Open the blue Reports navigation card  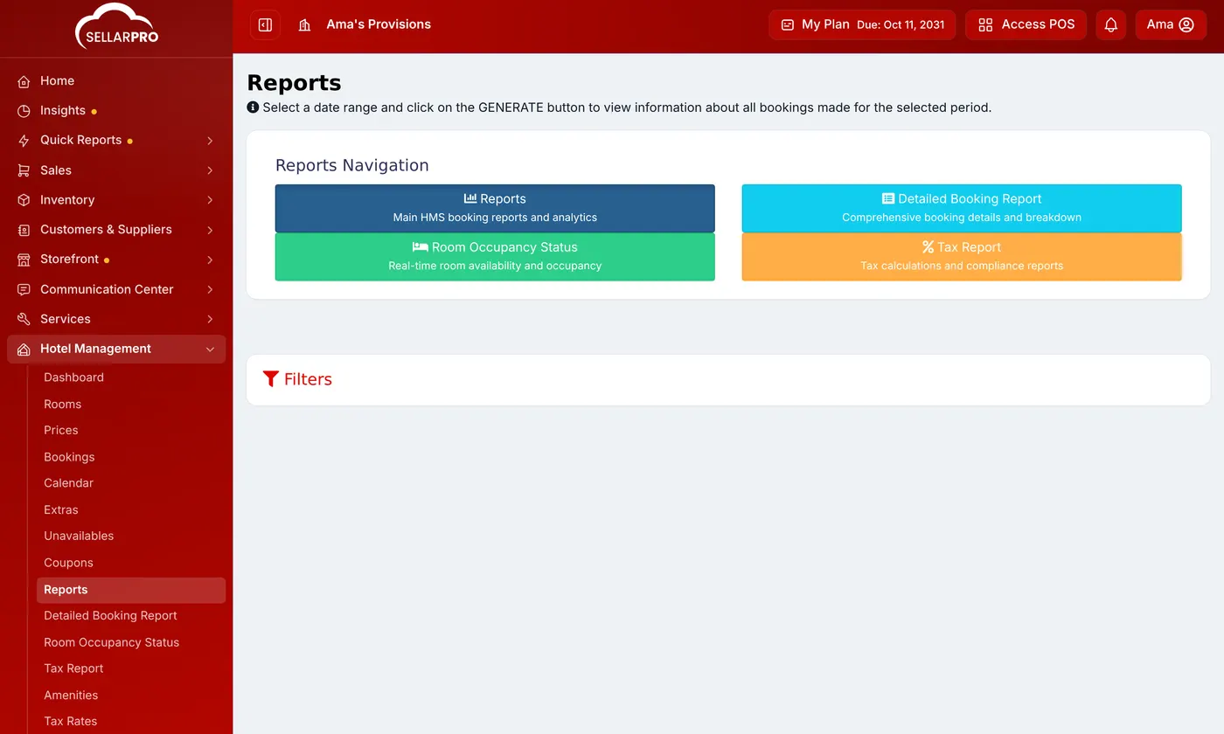coord(495,208)
